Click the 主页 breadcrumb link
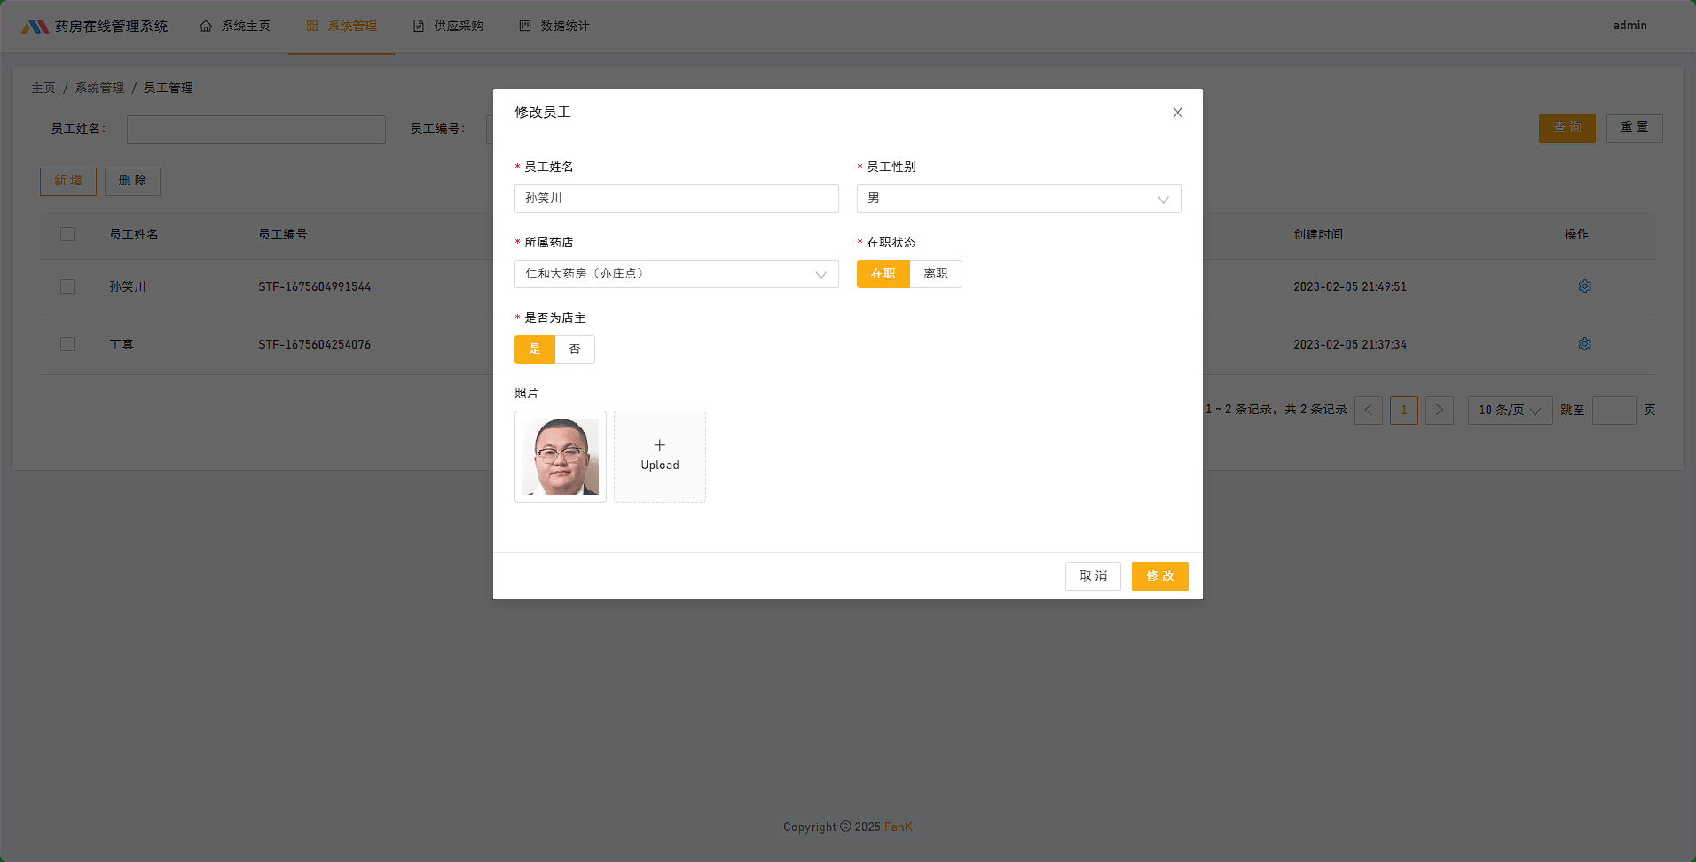The width and height of the screenshot is (1696, 862). [x=43, y=88]
